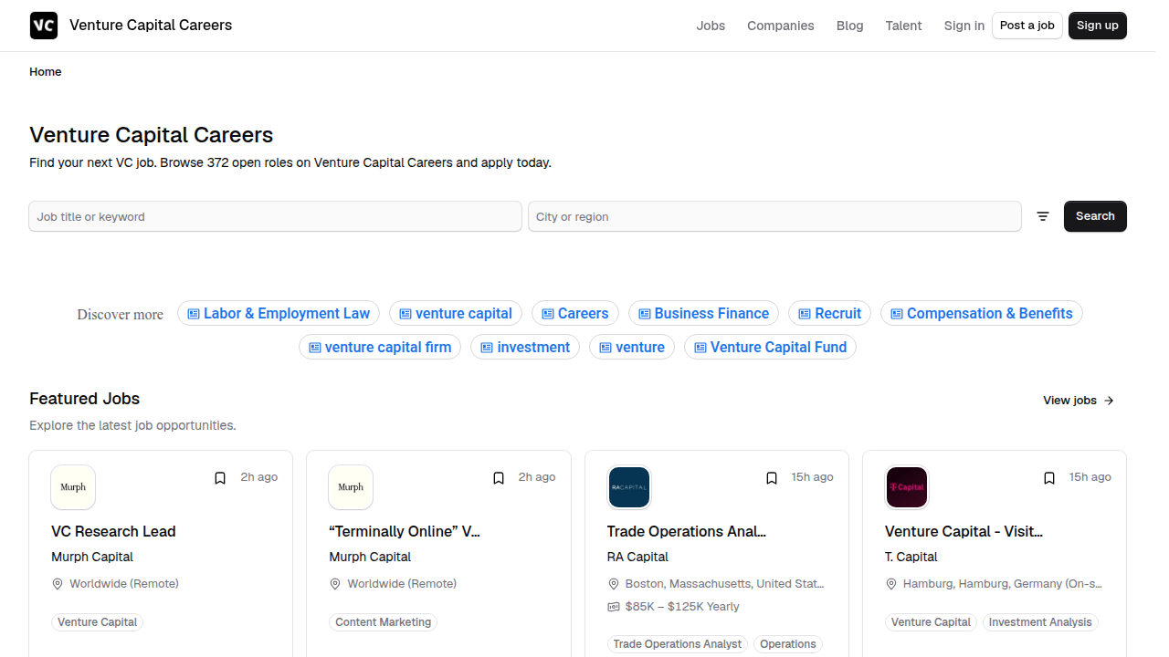Screen dimensions: 1169x657
Task: Open the VC Research Lead job title
Action: tap(113, 531)
